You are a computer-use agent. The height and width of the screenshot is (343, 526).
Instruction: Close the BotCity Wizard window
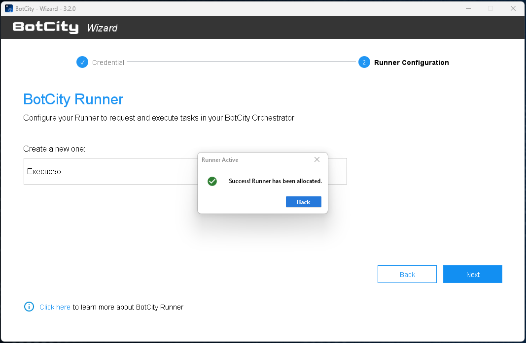coord(513,8)
